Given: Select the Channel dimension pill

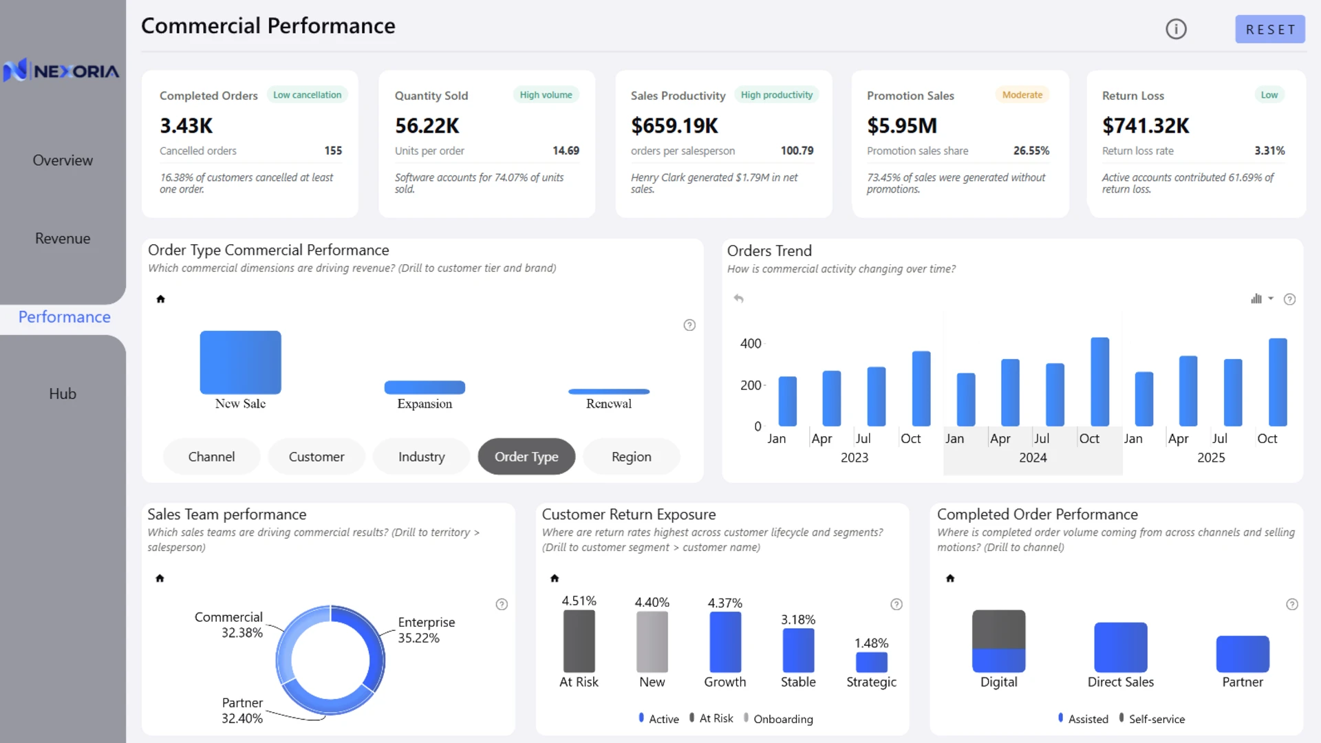Looking at the screenshot, I should pyautogui.click(x=211, y=457).
